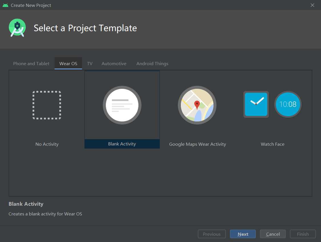Choose the Blank Activity round watch thumbnail
The width and height of the screenshot is (321, 242).
pos(122,105)
